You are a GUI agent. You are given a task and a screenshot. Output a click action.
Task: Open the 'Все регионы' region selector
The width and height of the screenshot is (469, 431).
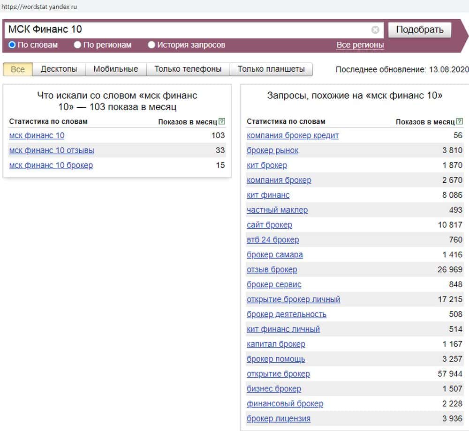[x=360, y=45]
